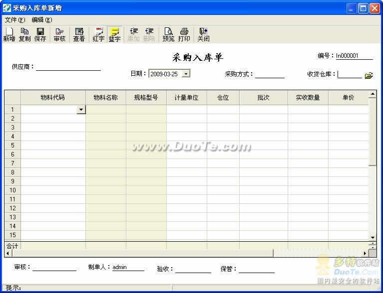Click the horizontal scrollbar thumb
The height and width of the screenshot is (293, 383).
pyautogui.click(x=142, y=253)
